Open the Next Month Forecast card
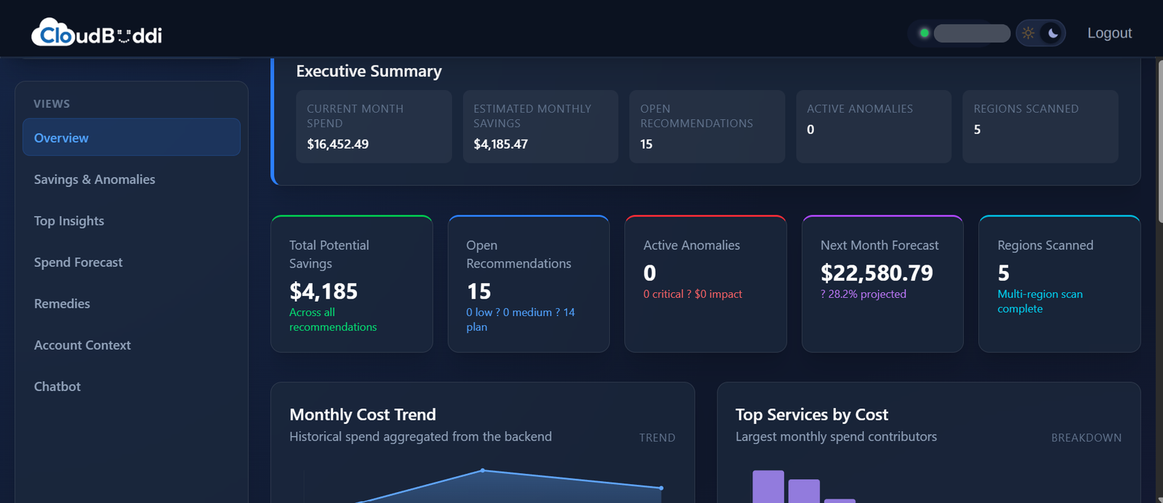The width and height of the screenshot is (1163, 503). click(x=882, y=283)
